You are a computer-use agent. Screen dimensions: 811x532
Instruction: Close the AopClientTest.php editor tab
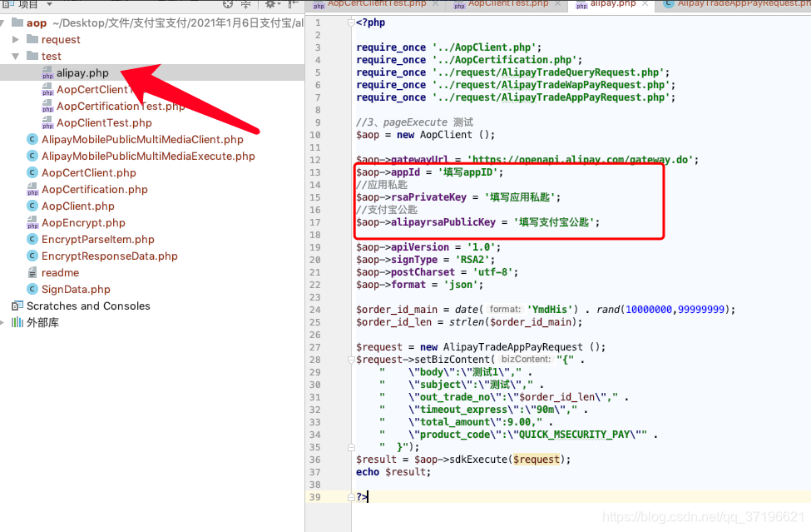pos(557,3)
